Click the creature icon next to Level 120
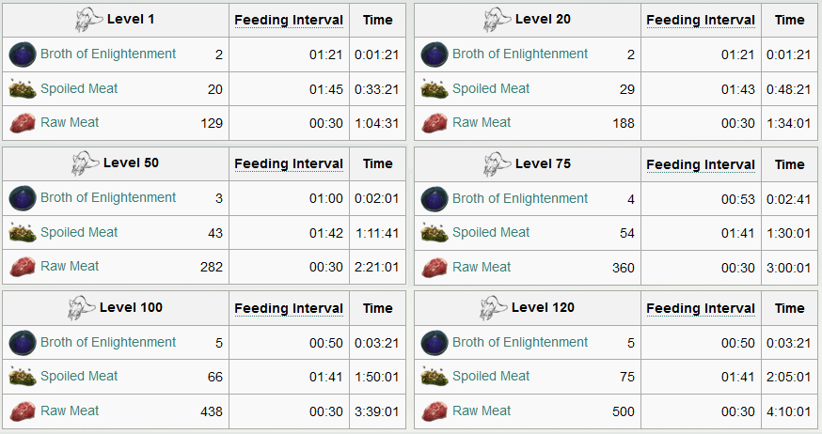The image size is (822, 434). pyautogui.click(x=494, y=308)
